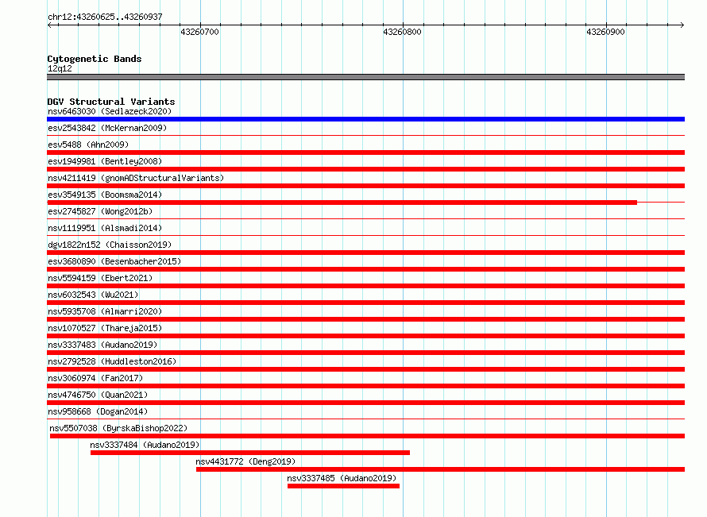Click the red esv1949981 Bentley2008 bar

click(365, 169)
